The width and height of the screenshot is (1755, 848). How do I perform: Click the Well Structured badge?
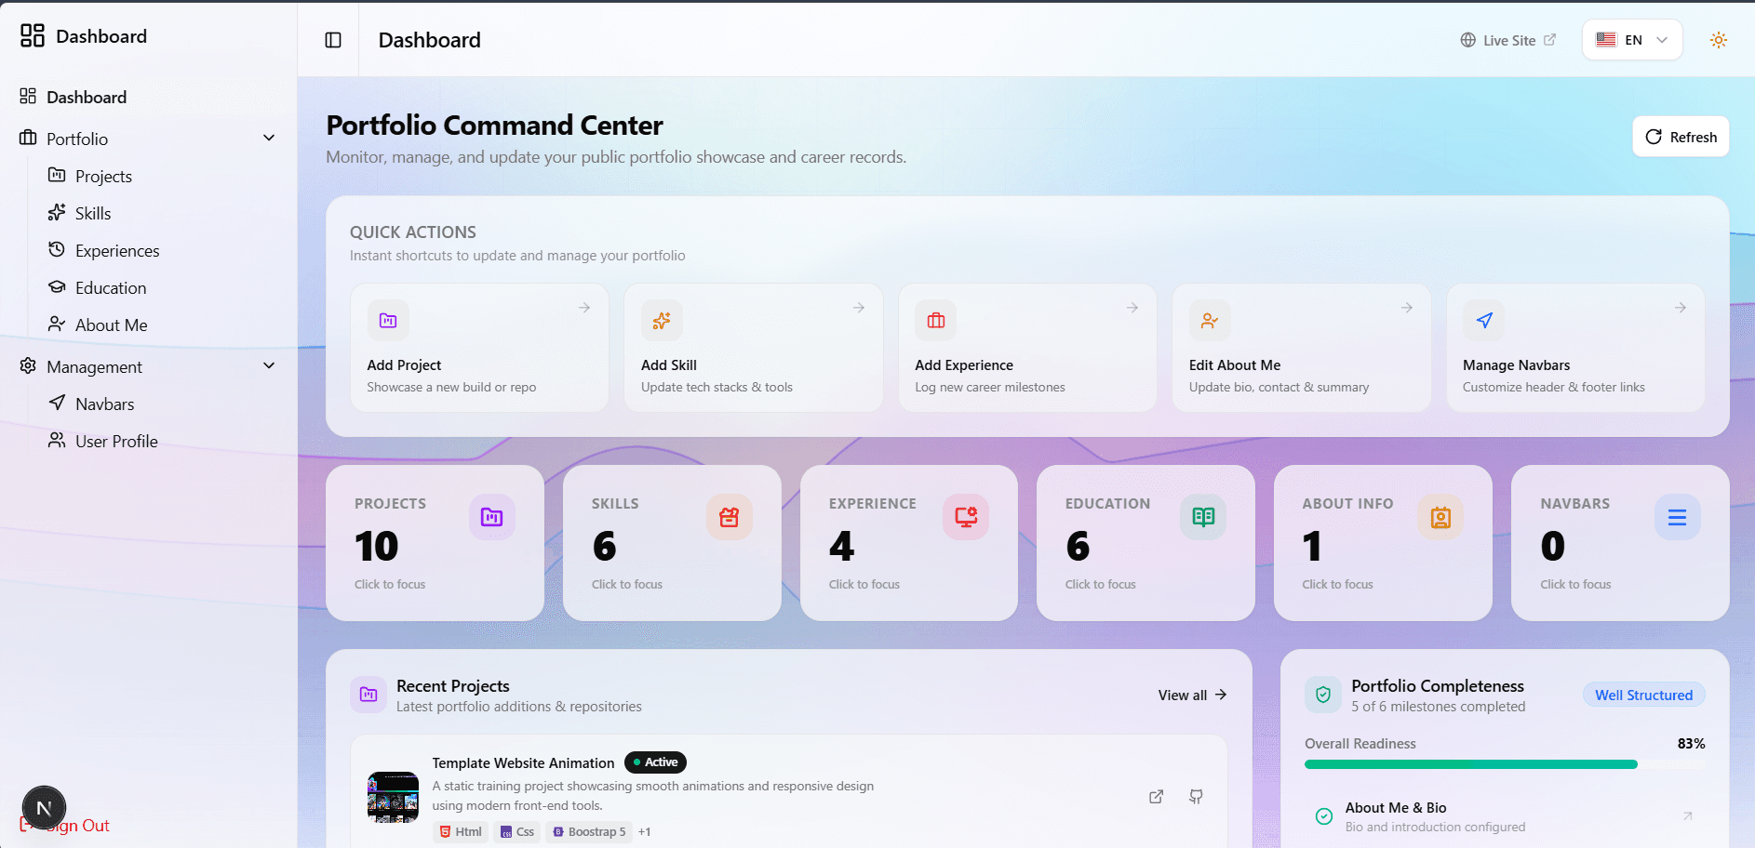click(x=1644, y=695)
